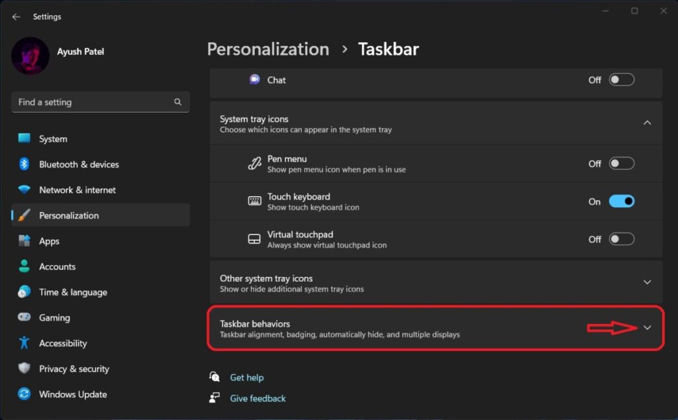Select the Accessibility label in sidebar

(63, 343)
